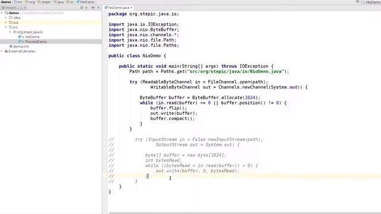Click 'buffer.compact();' line
Screen dimensions: 381x214
click(x=173, y=119)
